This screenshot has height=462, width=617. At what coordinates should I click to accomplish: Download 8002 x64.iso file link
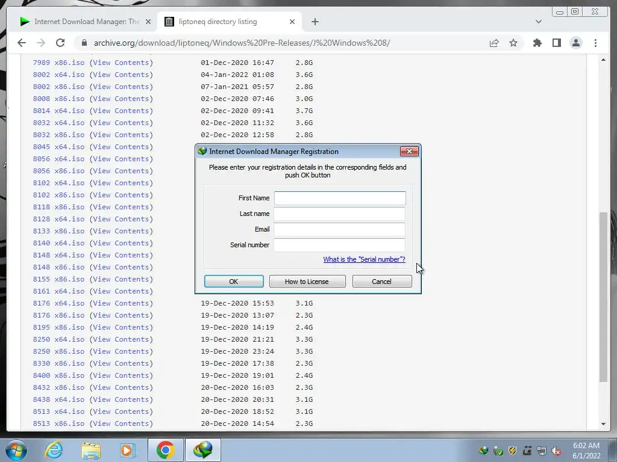click(x=58, y=75)
